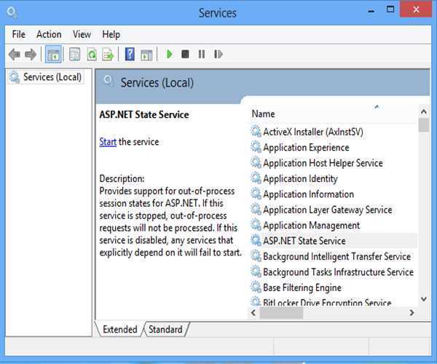Click the Export List icon
437x364 pixels.
[108, 55]
